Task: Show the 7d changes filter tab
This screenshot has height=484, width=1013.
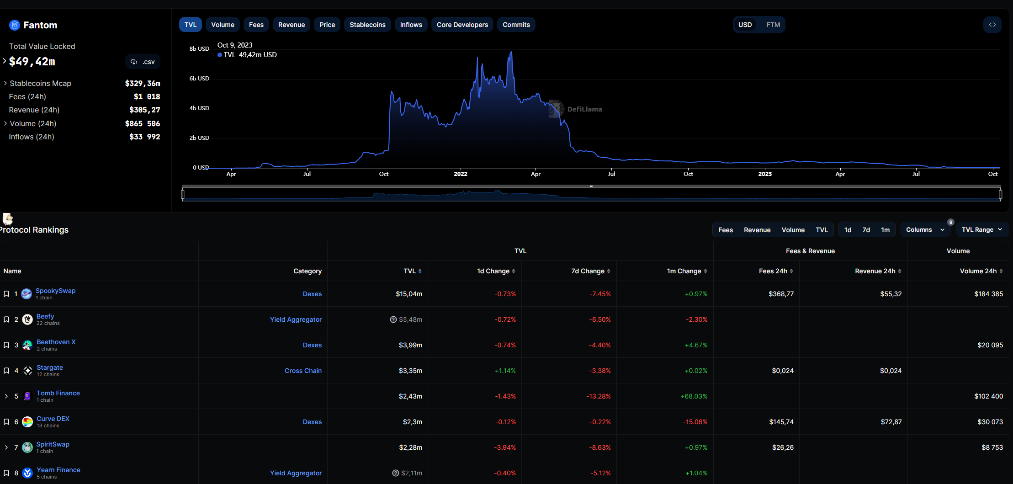Action: [x=866, y=230]
